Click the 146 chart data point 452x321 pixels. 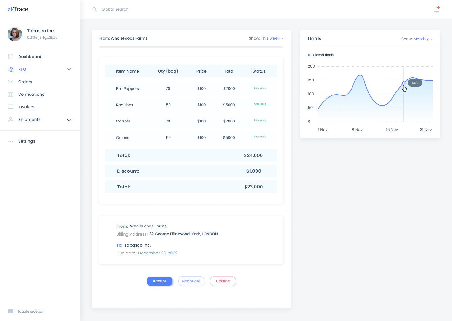pos(404,83)
